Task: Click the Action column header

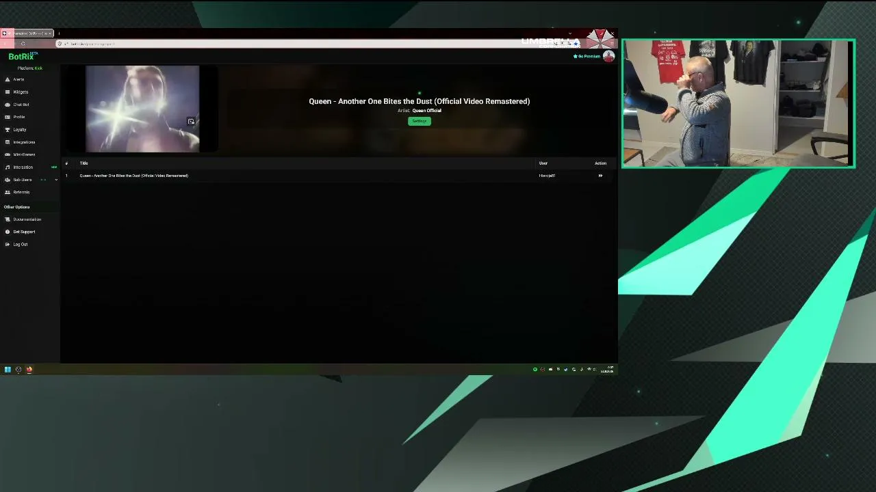Action: pos(600,163)
